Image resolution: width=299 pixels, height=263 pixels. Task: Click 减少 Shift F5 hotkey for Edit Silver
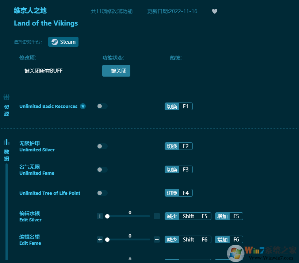(x=188, y=216)
